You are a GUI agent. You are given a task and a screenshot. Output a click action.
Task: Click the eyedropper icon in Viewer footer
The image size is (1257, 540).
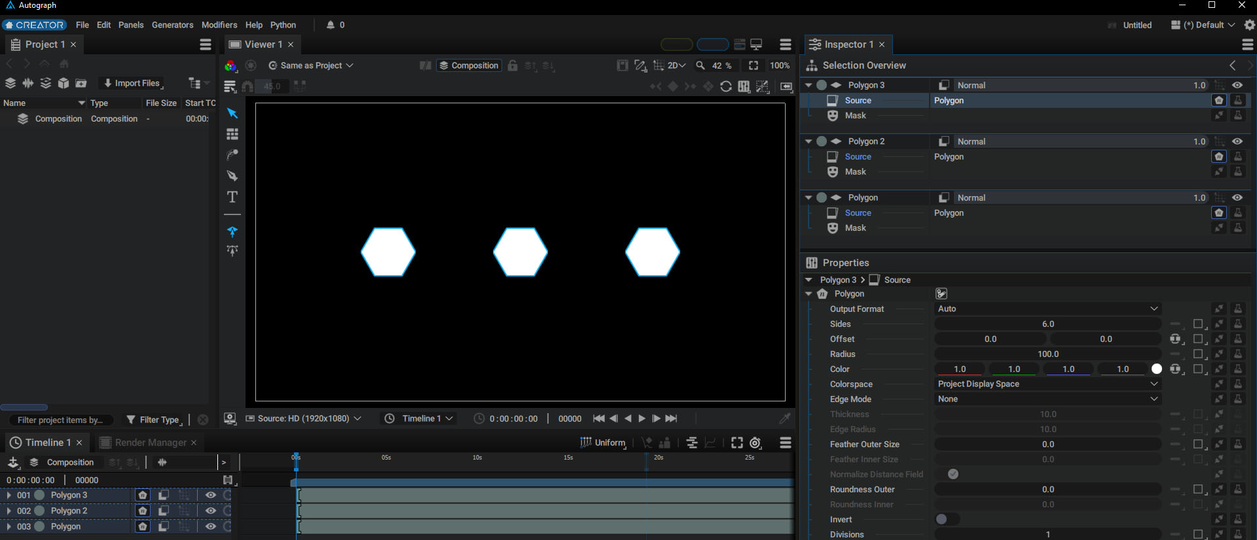click(784, 418)
